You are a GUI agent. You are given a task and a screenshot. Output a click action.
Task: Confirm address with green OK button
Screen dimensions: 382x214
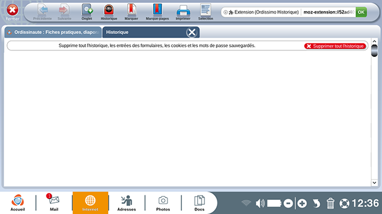(x=361, y=12)
